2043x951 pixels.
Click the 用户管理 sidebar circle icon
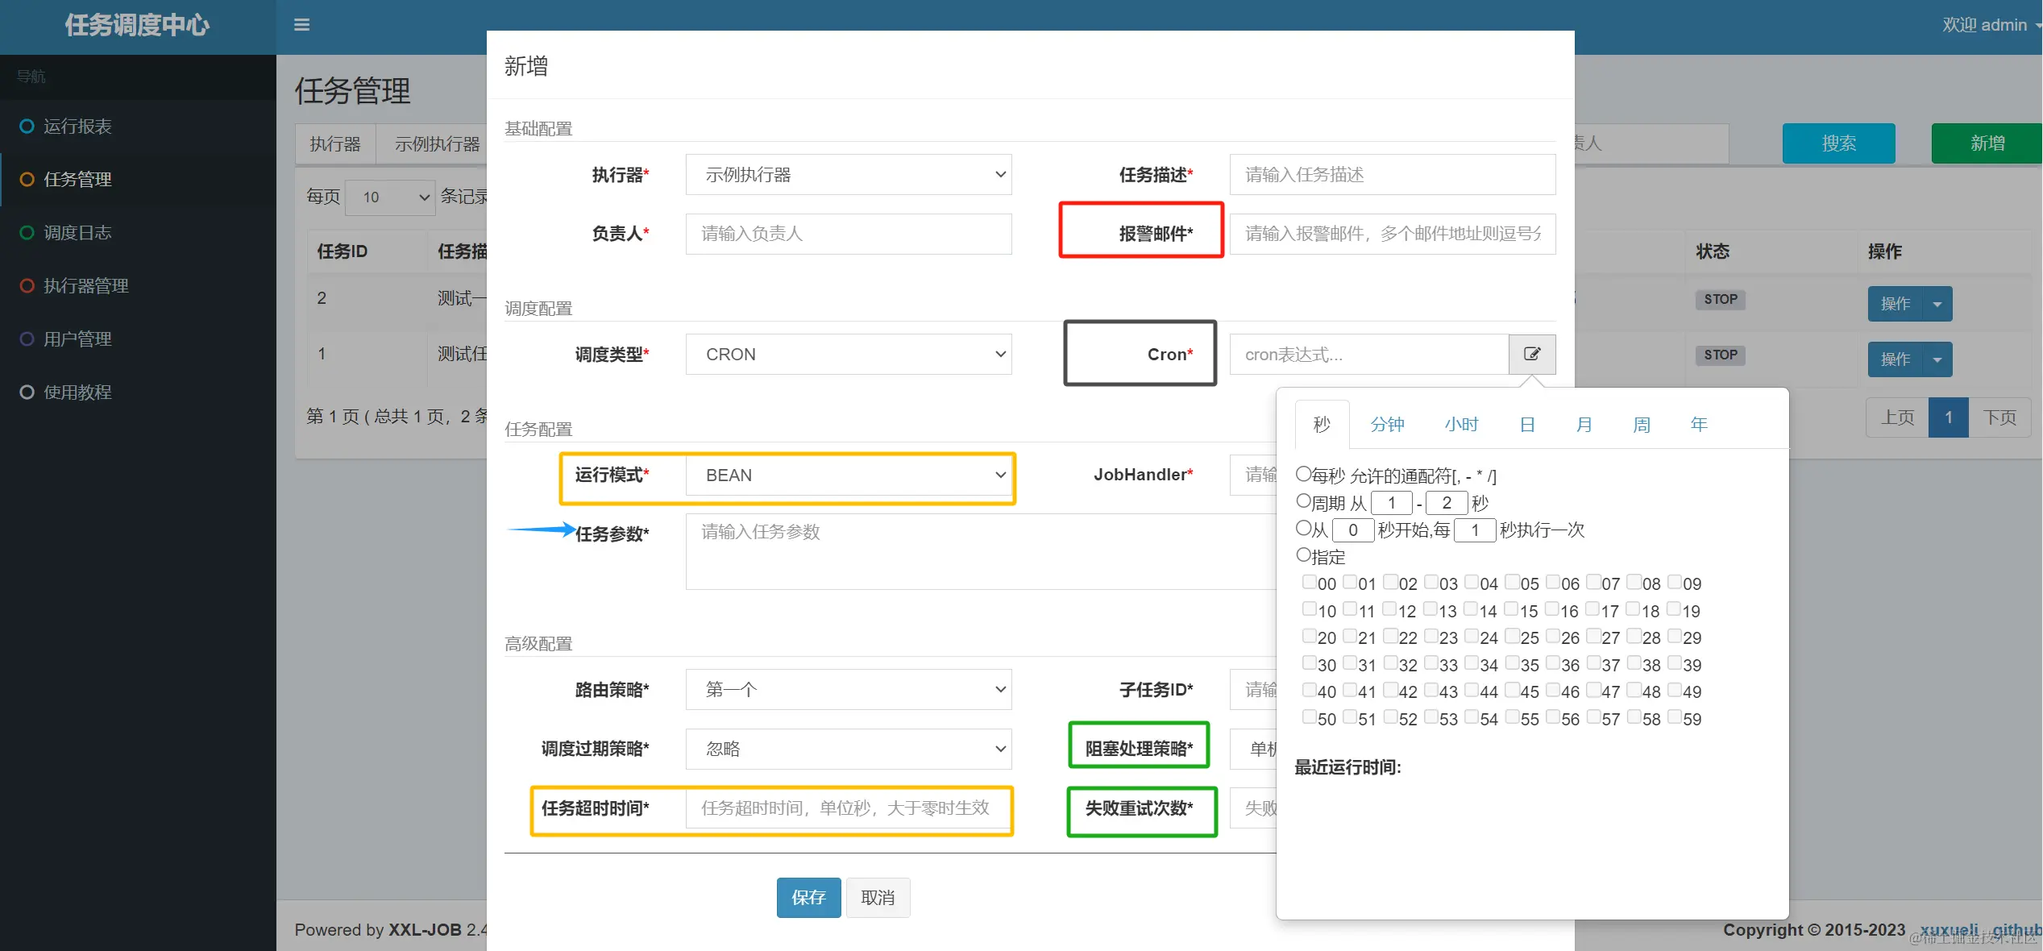tap(27, 339)
